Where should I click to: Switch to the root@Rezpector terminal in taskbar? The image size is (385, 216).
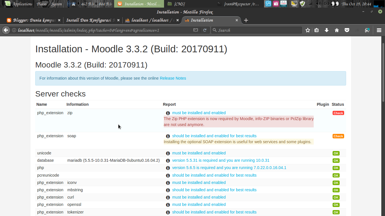pyautogui.click(x=238, y=4)
